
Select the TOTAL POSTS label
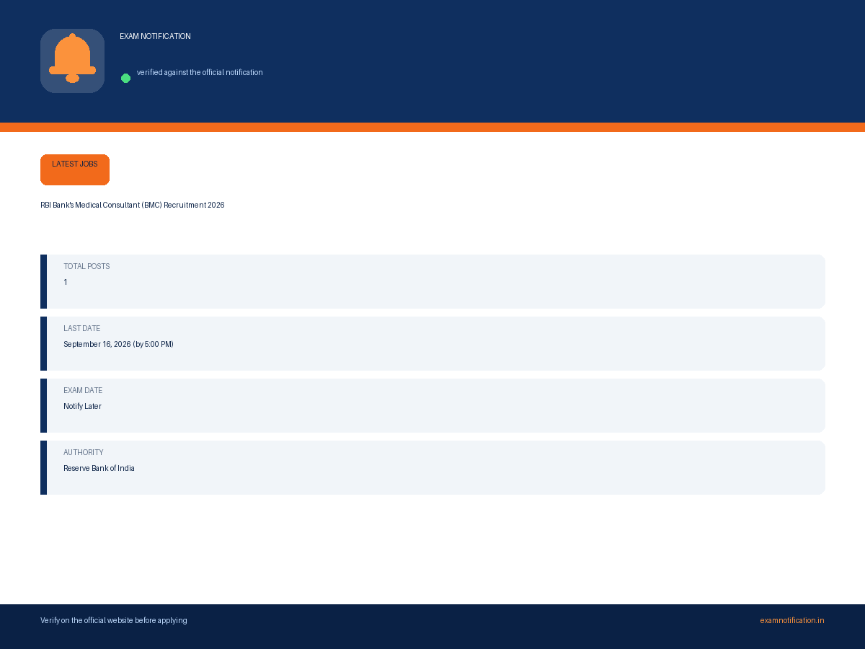click(x=86, y=266)
